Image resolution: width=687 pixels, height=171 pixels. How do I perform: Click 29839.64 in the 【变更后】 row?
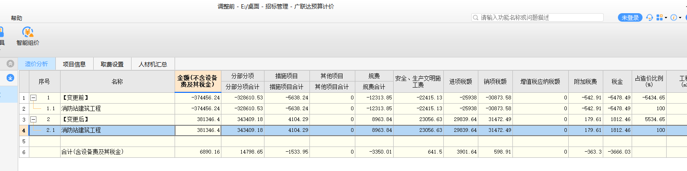[461, 120]
